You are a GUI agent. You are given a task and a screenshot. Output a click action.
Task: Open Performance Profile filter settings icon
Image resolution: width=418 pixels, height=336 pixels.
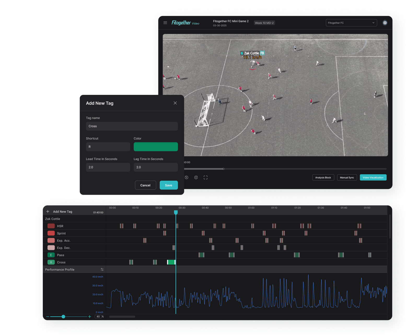coord(102,269)
